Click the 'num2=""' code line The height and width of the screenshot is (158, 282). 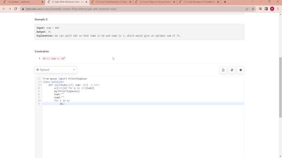point(59,97)
